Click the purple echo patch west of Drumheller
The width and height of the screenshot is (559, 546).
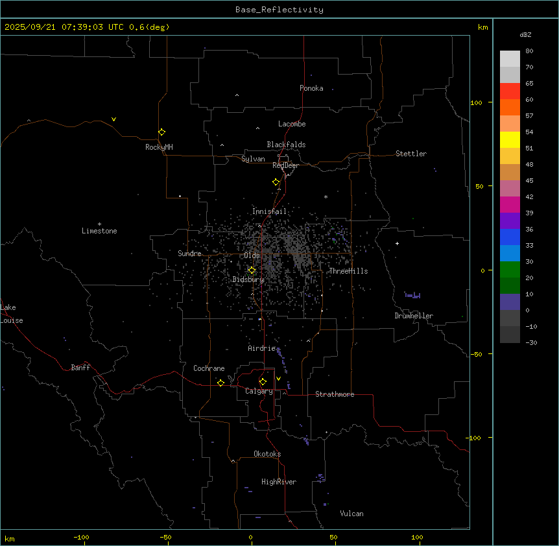click(412, 296)
